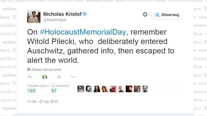
Task: Click Zobacz tłumaczenie translation link
Action: 46,70
